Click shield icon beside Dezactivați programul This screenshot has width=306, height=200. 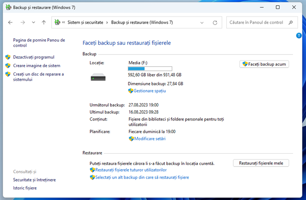(8, 57)
